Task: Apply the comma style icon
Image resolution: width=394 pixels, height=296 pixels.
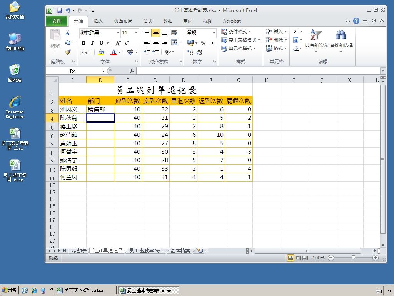Action: (212, 43)
